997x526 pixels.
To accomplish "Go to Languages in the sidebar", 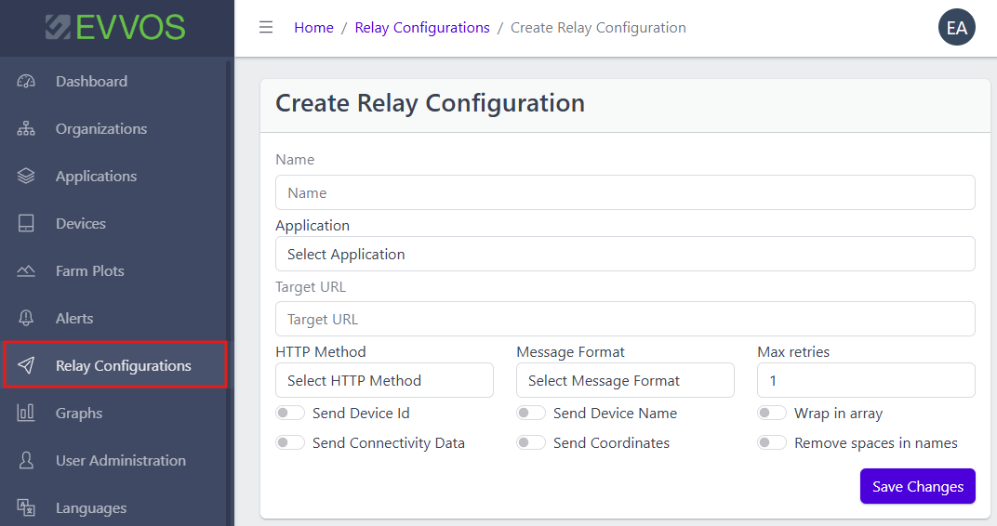I will pyautogui.click(x=90, y=508).
